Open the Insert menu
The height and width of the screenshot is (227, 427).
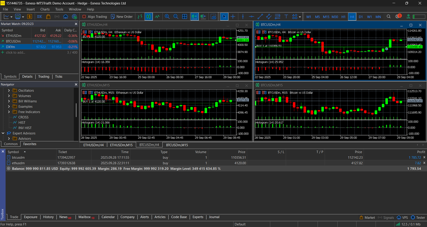(31, 9)
